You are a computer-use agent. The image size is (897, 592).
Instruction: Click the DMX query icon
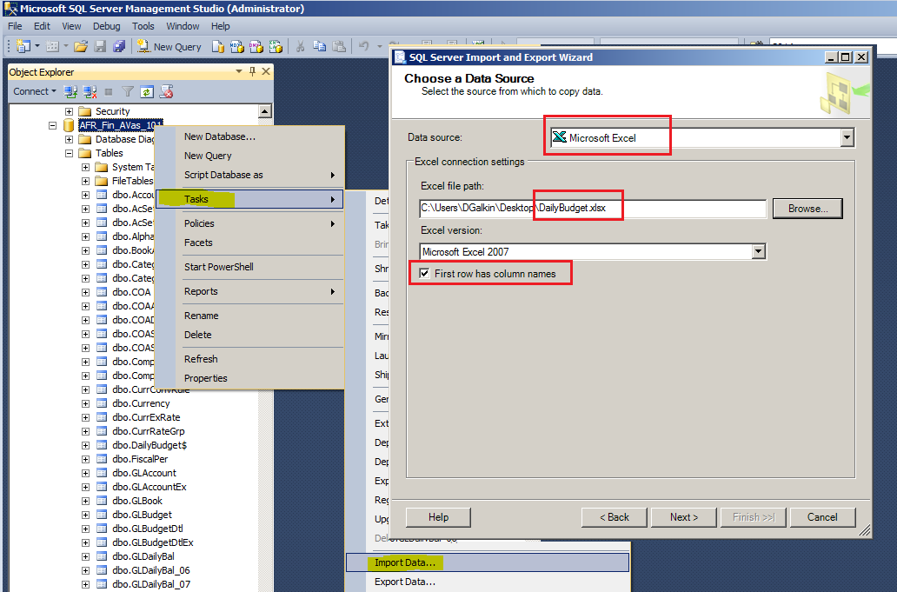point(256,46)
